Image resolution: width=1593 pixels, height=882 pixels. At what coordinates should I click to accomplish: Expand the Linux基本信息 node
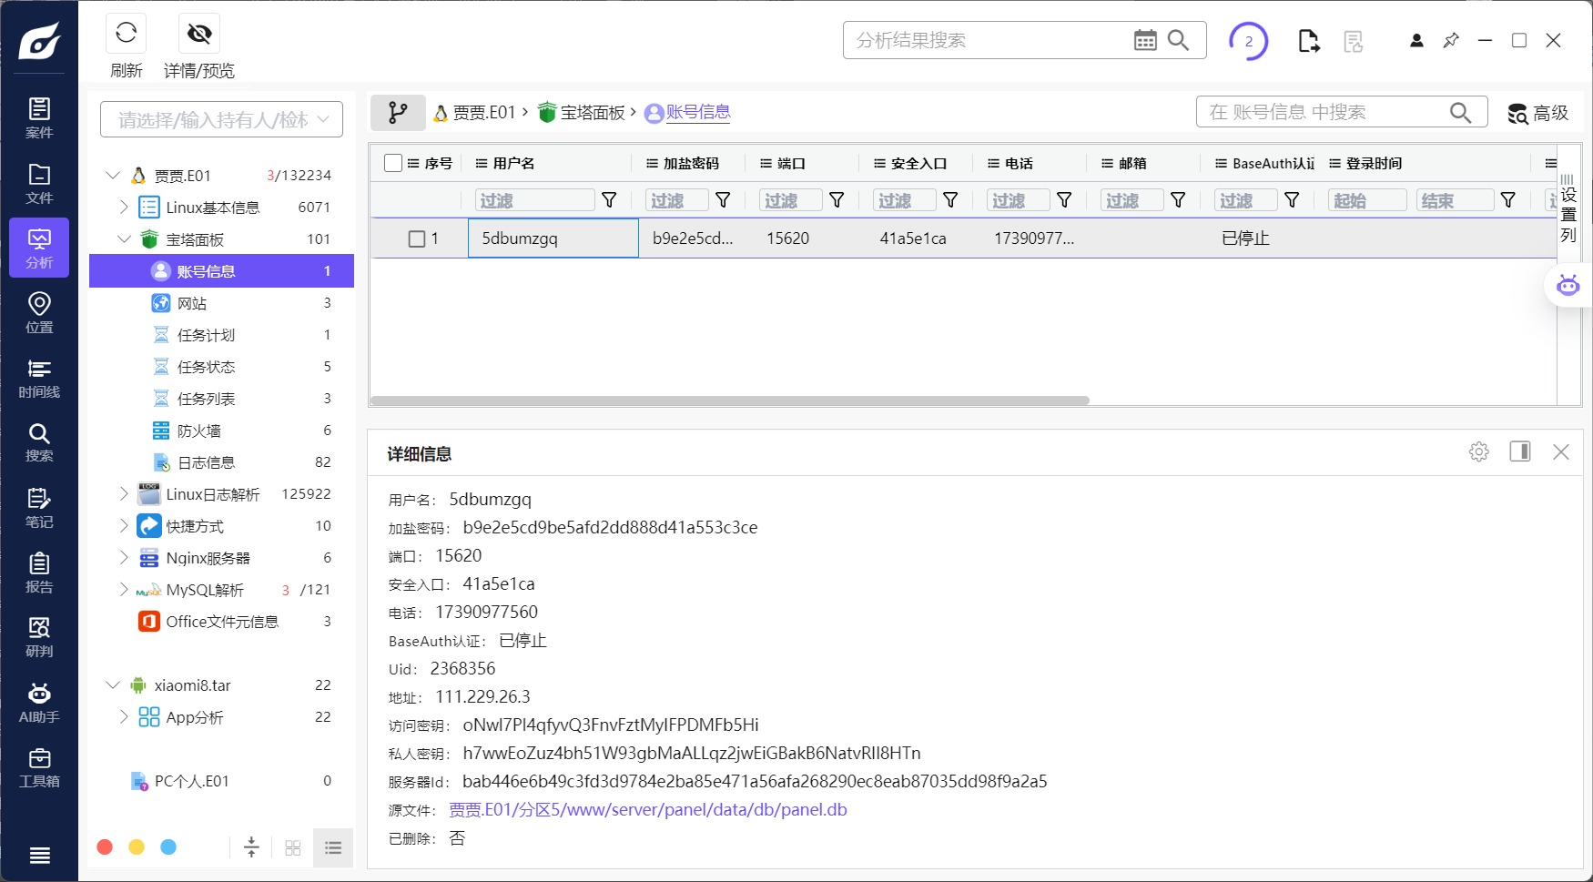click(124, 207)
